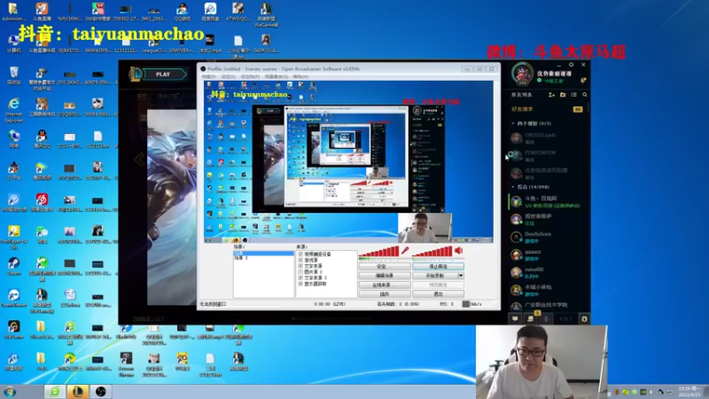709x399 pixels.
Task: Toggle the 游戏源 source checkbox
Action: click(x=300, y=260)
